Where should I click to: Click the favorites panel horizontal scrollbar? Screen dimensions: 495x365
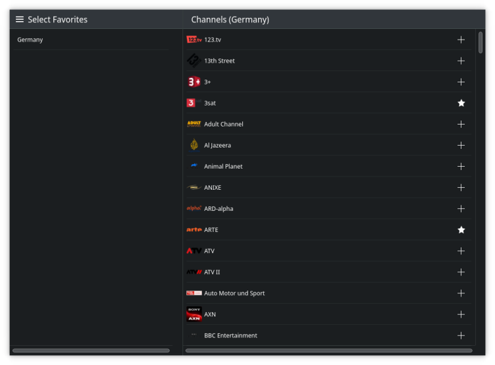pos(91,351)
